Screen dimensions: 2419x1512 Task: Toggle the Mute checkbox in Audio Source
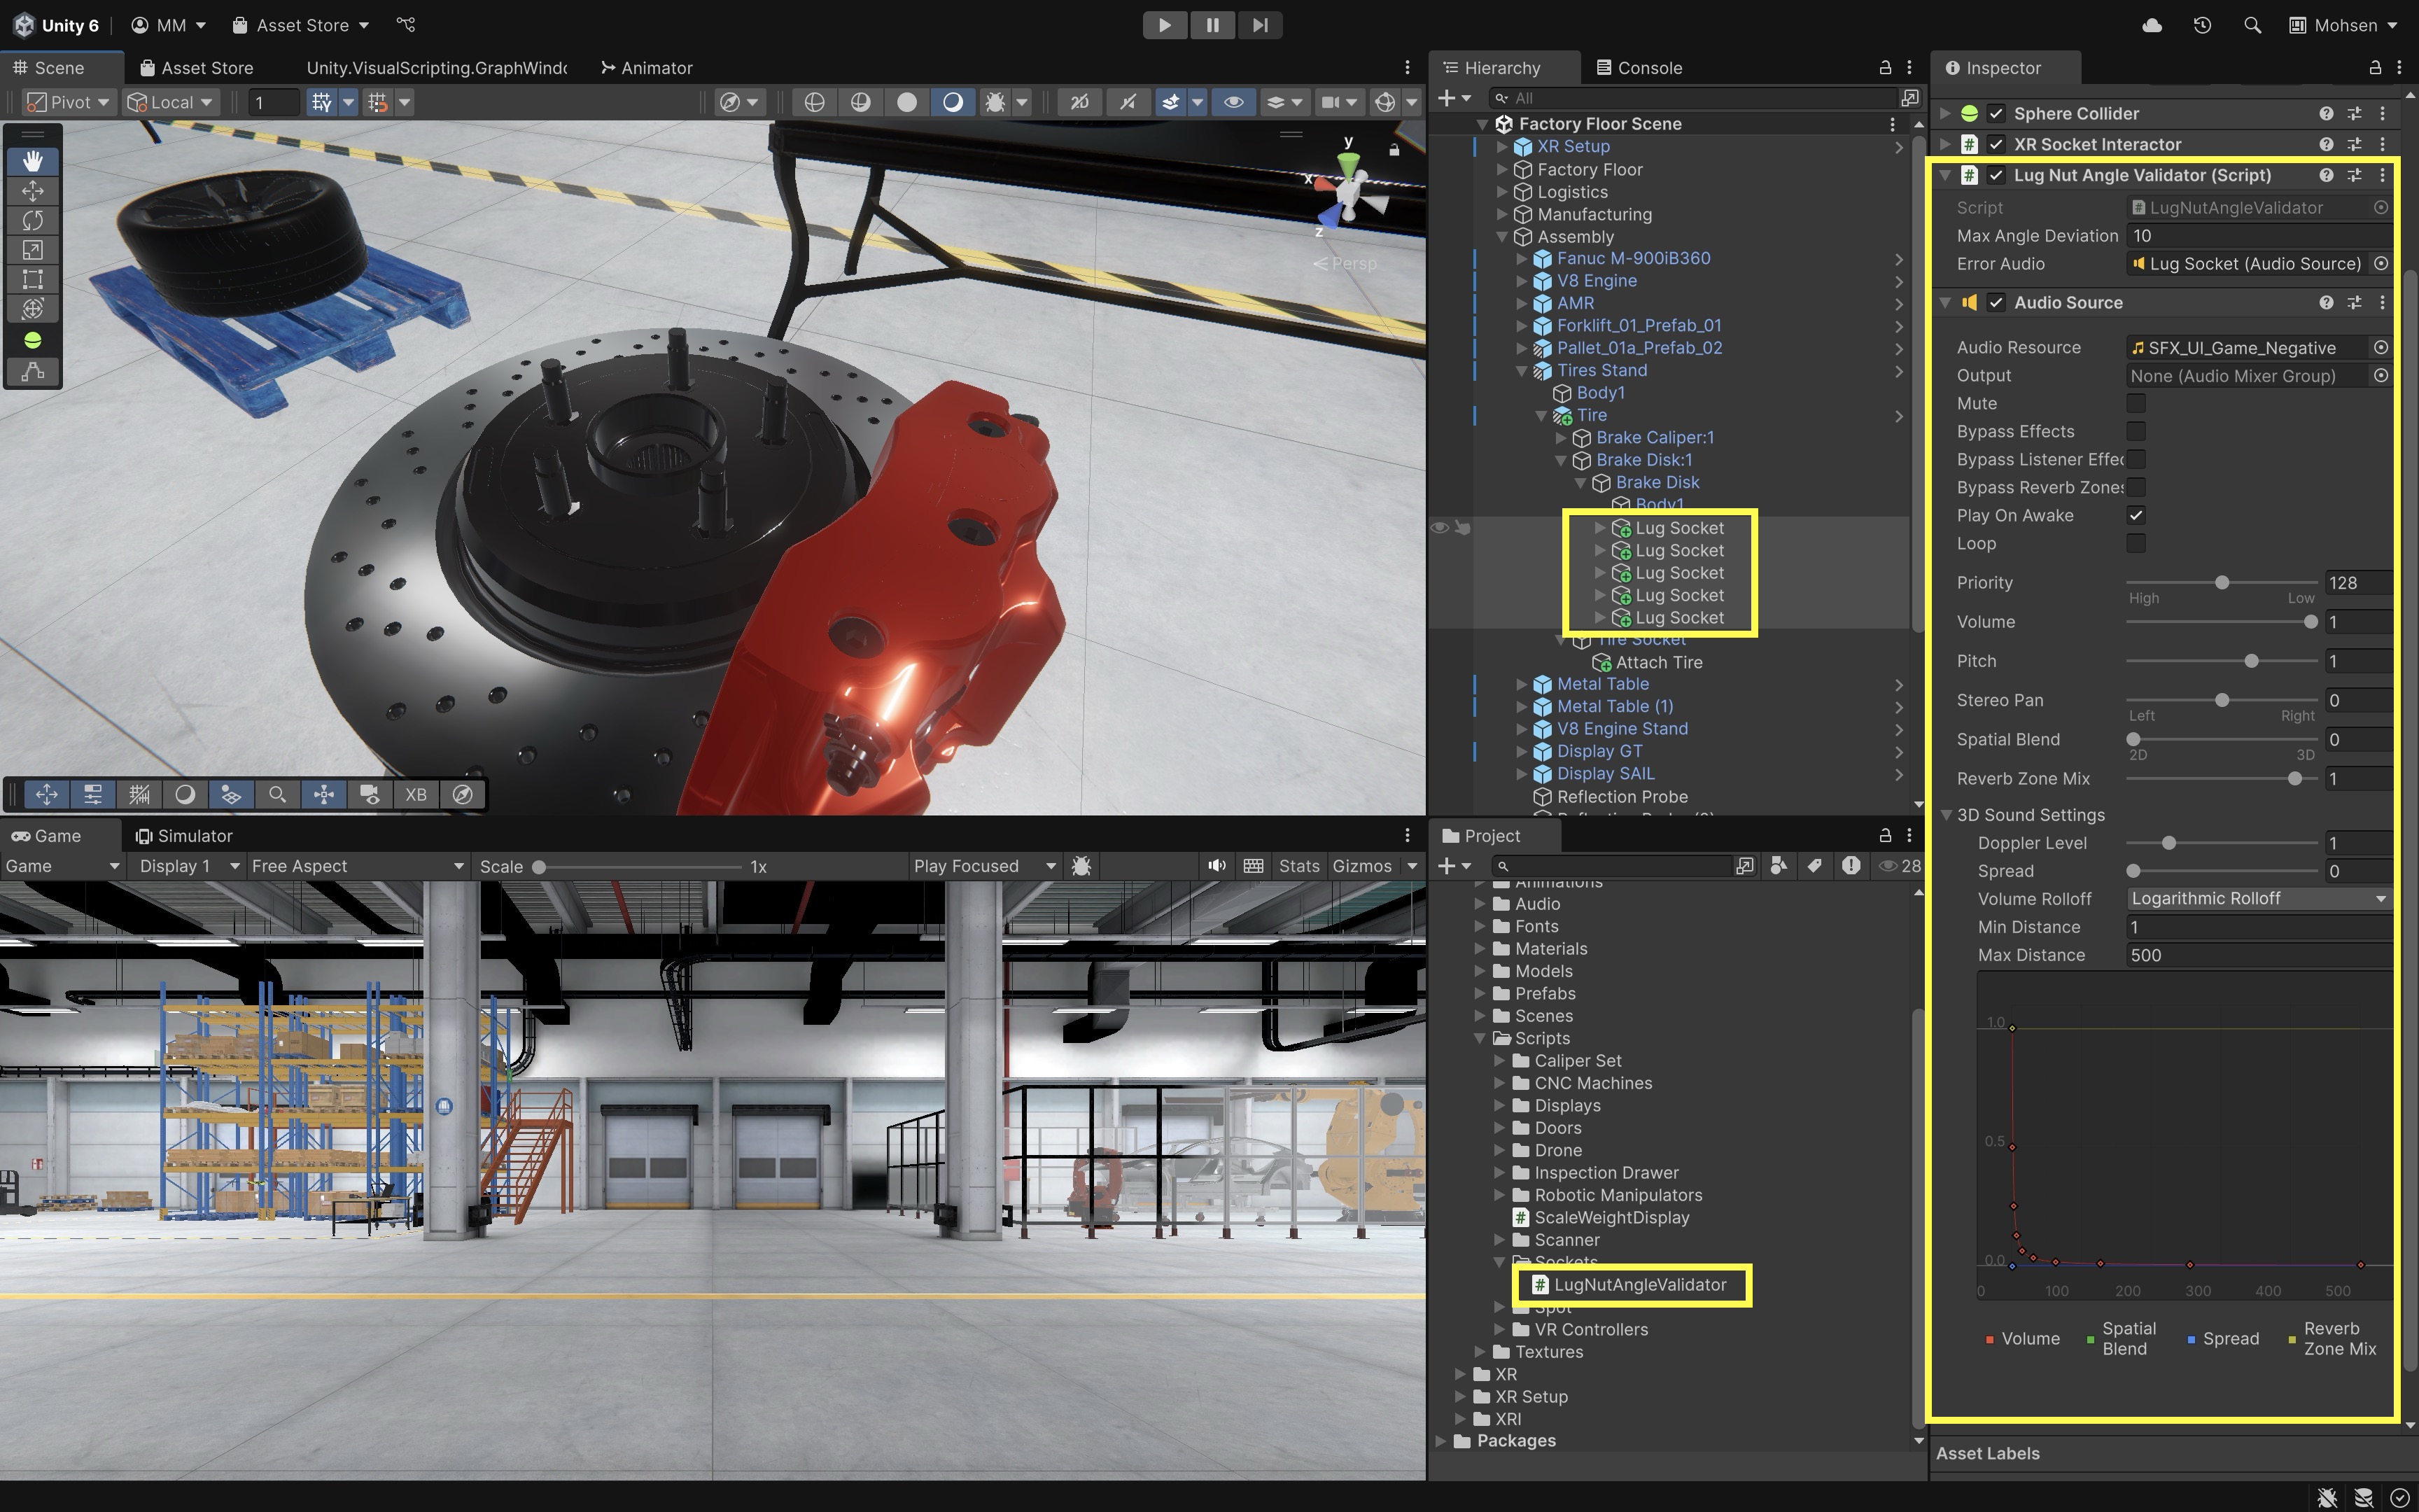[x=2136, y=404]
